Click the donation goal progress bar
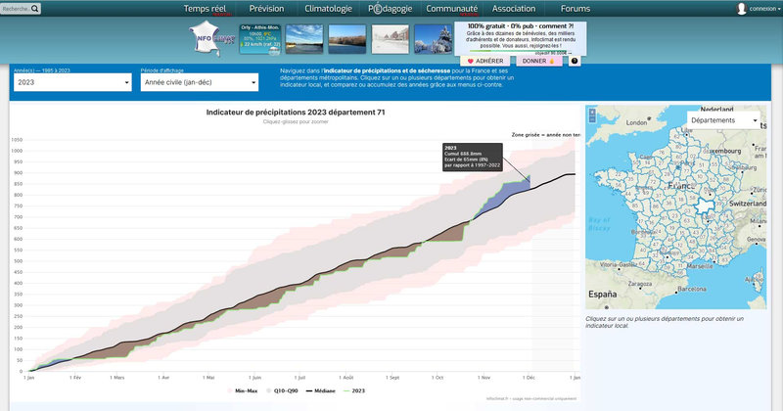This screenshot has width=783, height=411. 520,51
